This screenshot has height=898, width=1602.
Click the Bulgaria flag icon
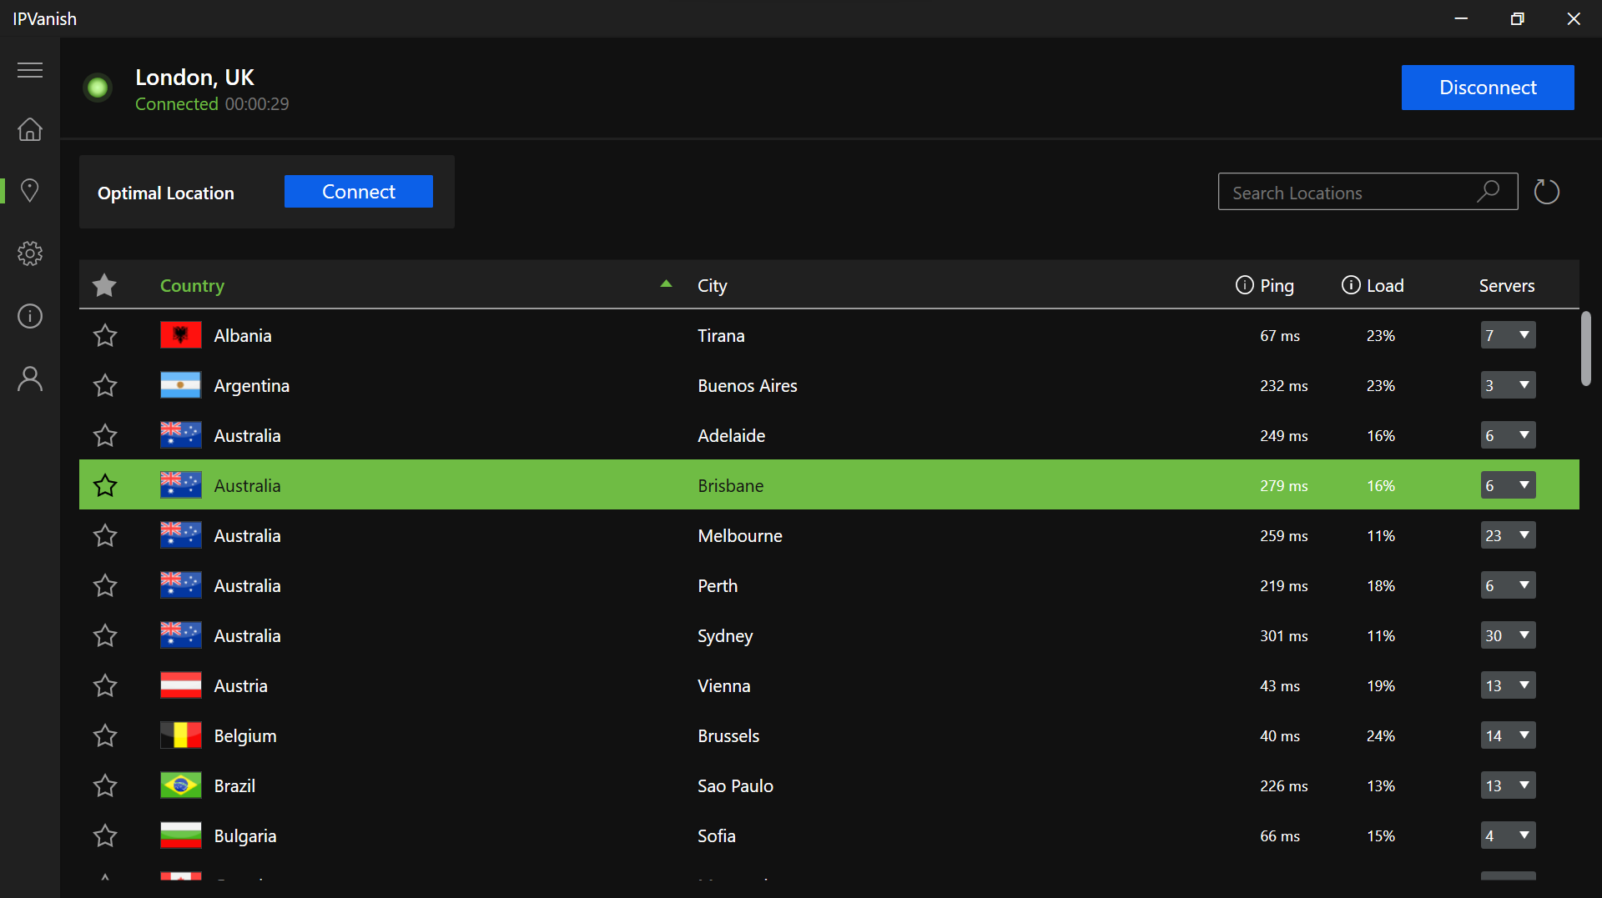(181, 835)
